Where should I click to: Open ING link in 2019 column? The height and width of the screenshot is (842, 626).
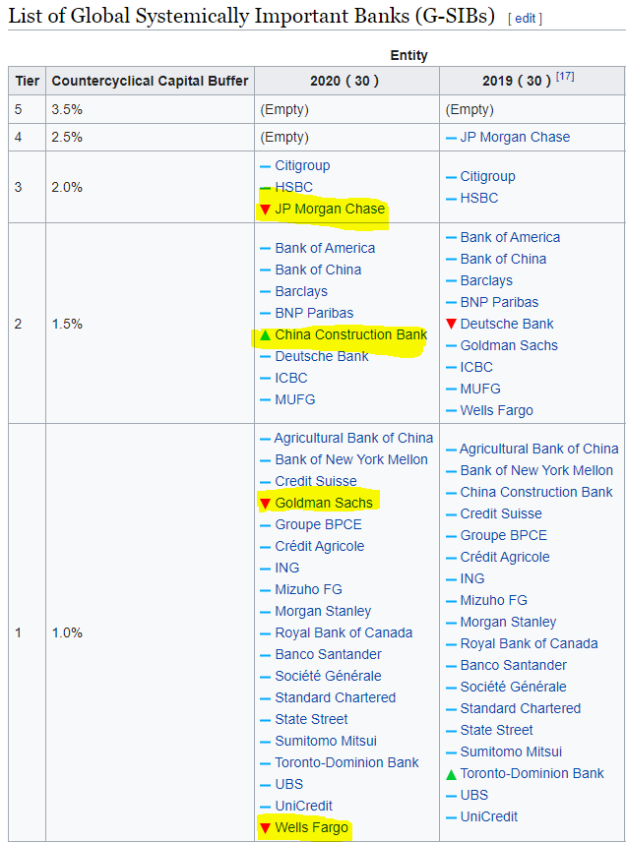point(472,578)
